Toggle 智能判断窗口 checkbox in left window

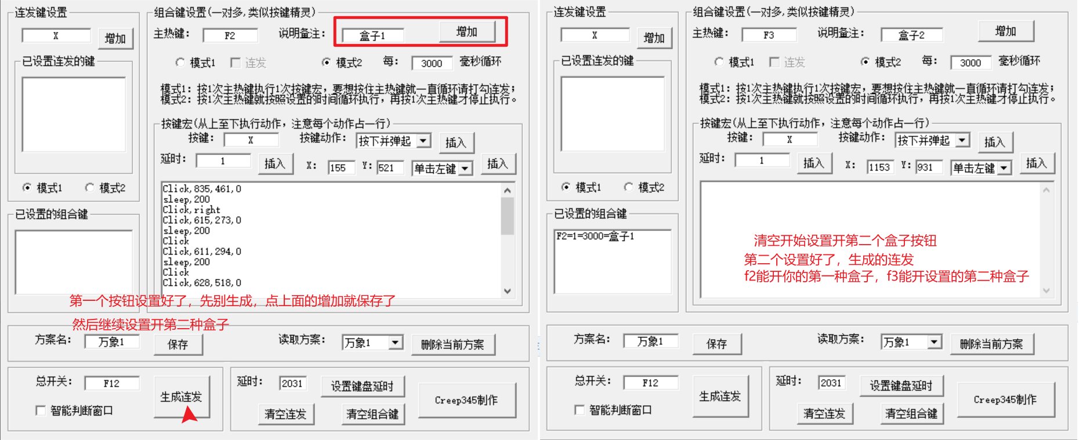41,410
